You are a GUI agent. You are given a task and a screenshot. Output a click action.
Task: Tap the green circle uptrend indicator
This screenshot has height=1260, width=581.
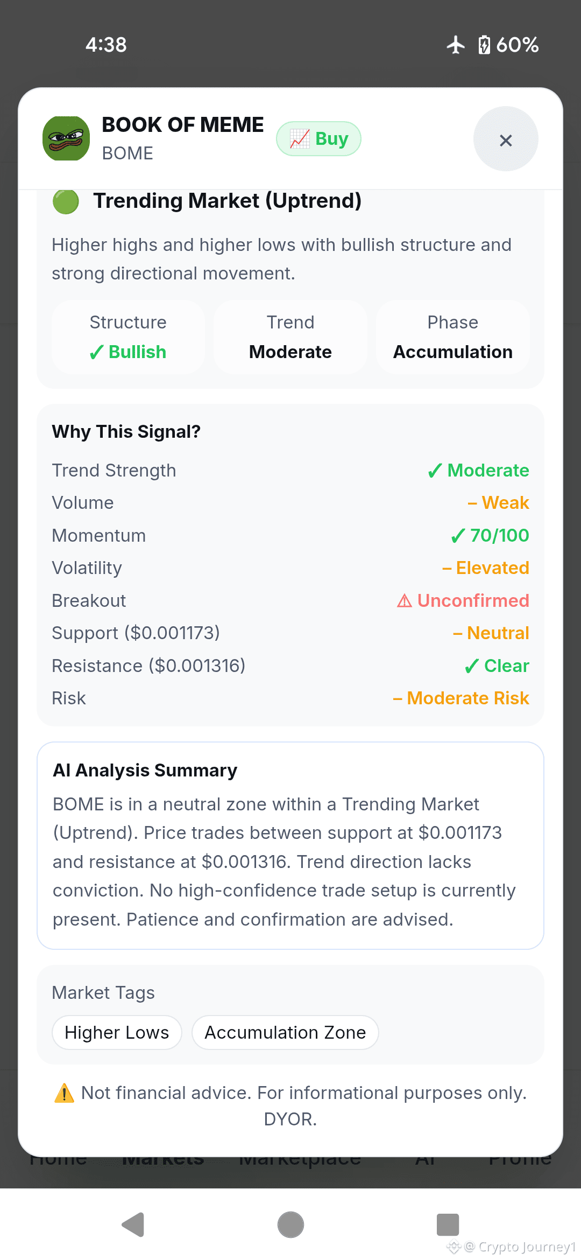(x=66, y=201)
